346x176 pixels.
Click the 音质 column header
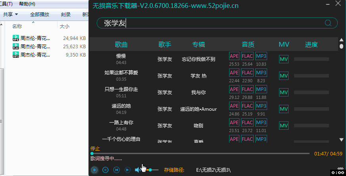pyautogui.click(x=248, y=45)
